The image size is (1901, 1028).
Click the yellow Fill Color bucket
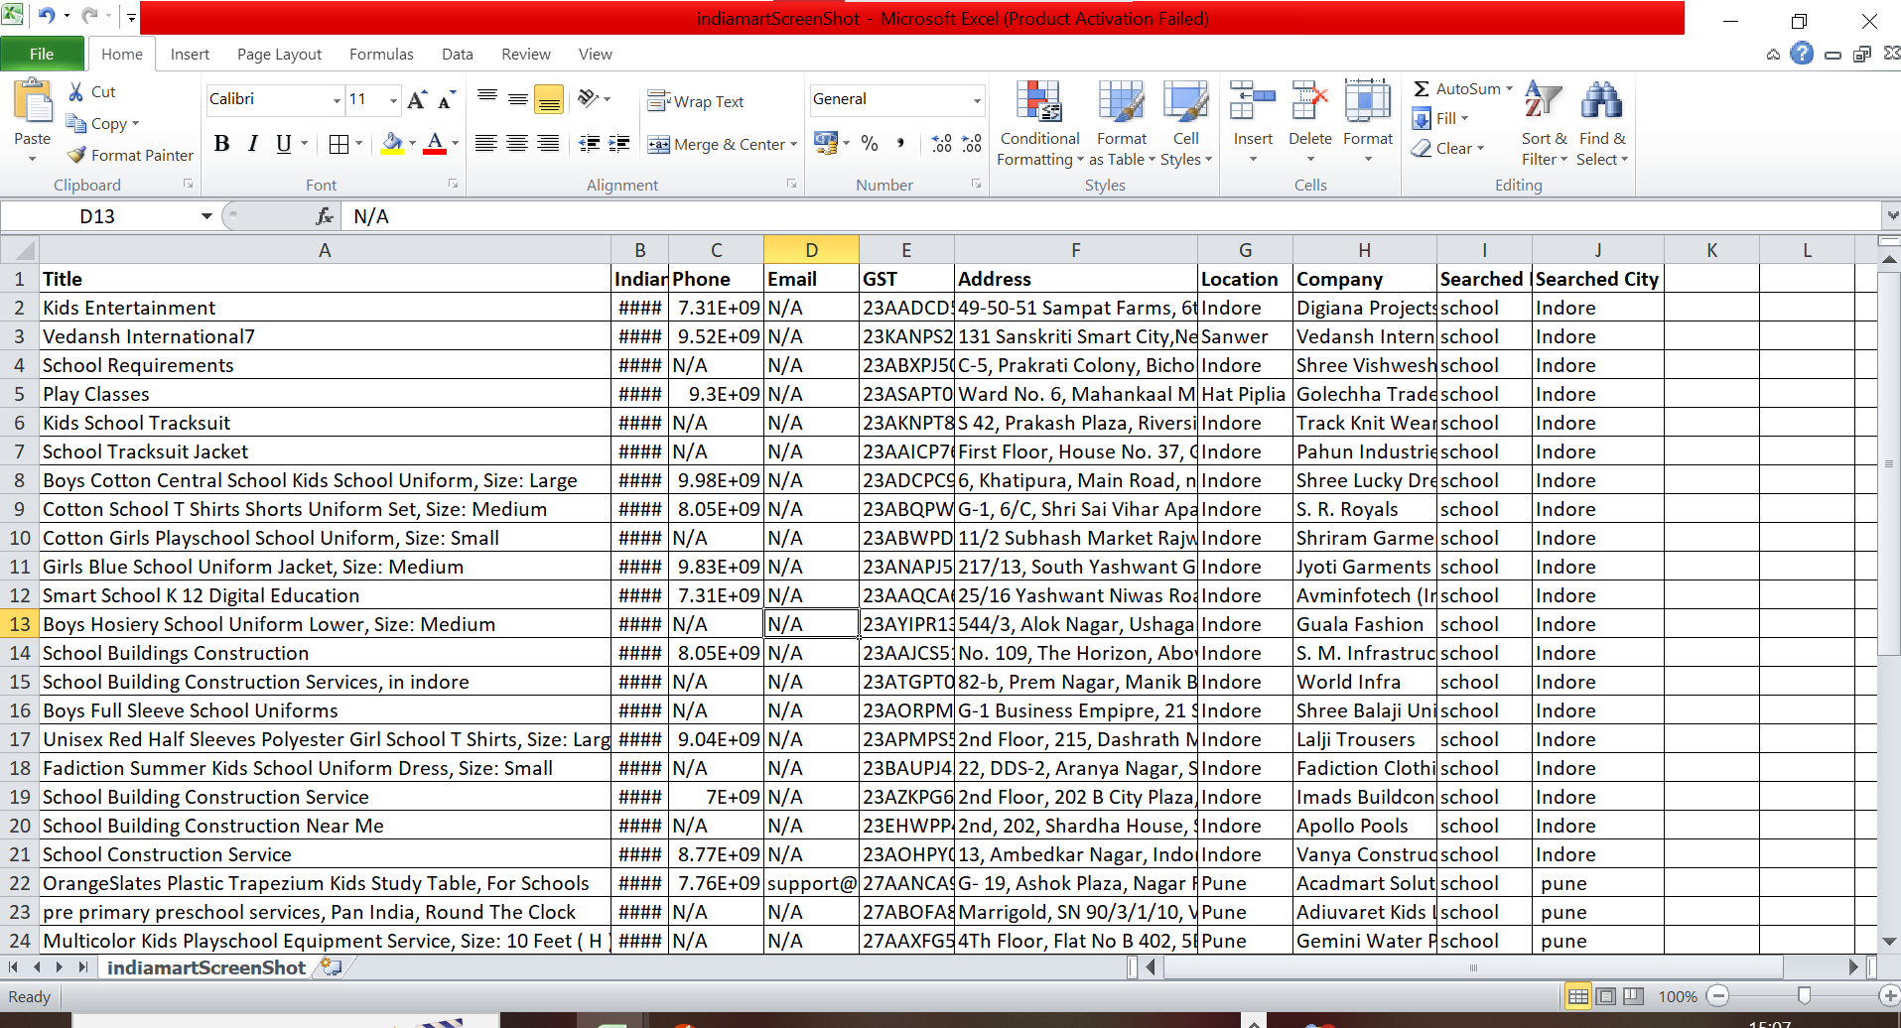(392, 144)
